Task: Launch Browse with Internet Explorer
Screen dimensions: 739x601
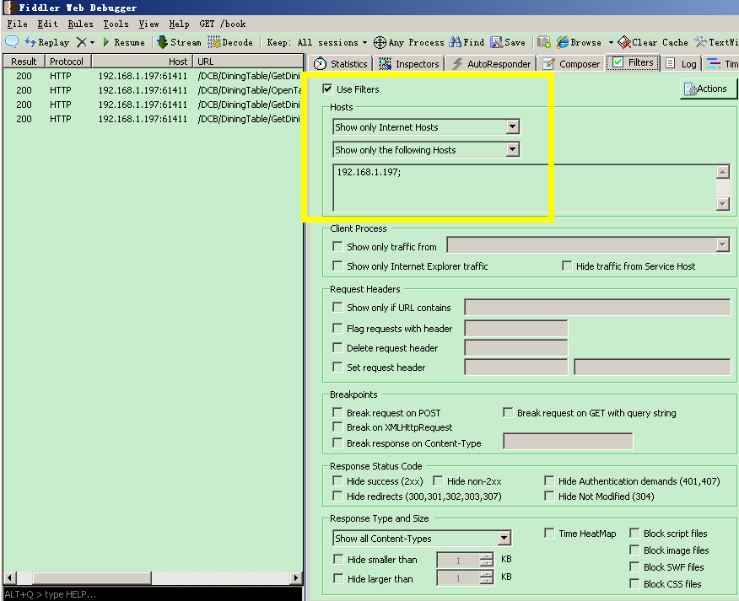Action: 580,42
